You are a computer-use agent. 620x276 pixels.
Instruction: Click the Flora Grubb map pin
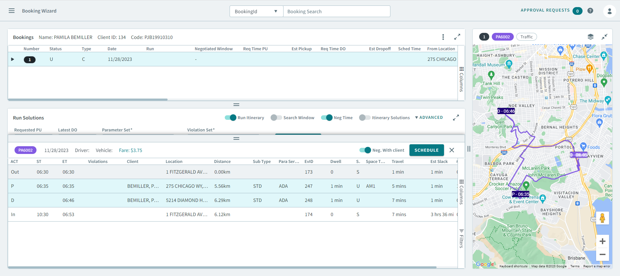(600, 122)
